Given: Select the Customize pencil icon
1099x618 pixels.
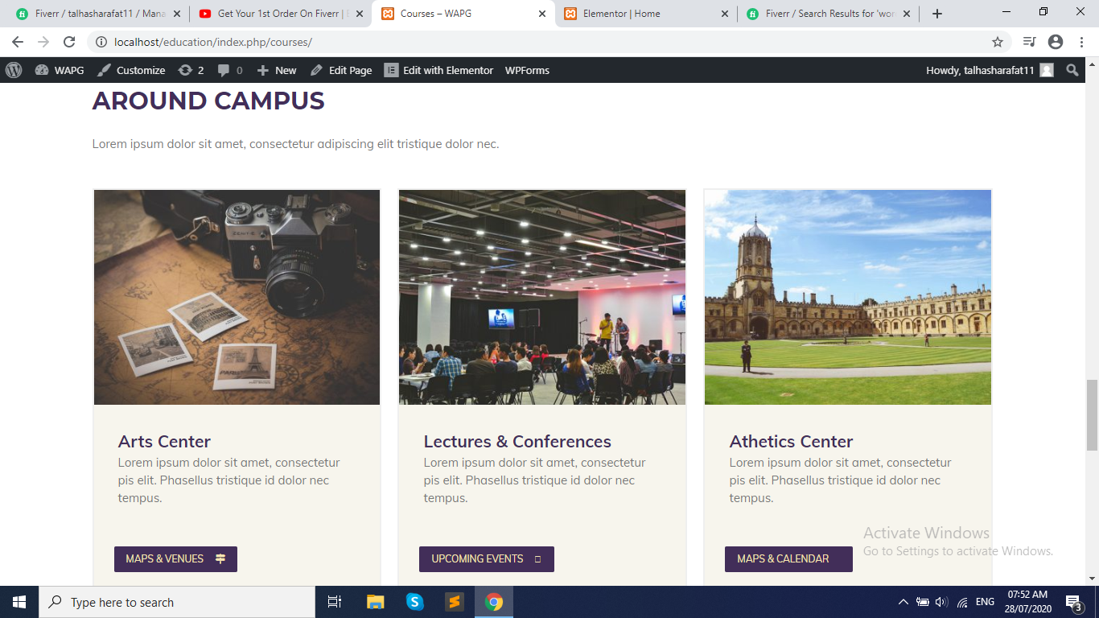Looking at the screenshot, I should [x=103, y=70].
